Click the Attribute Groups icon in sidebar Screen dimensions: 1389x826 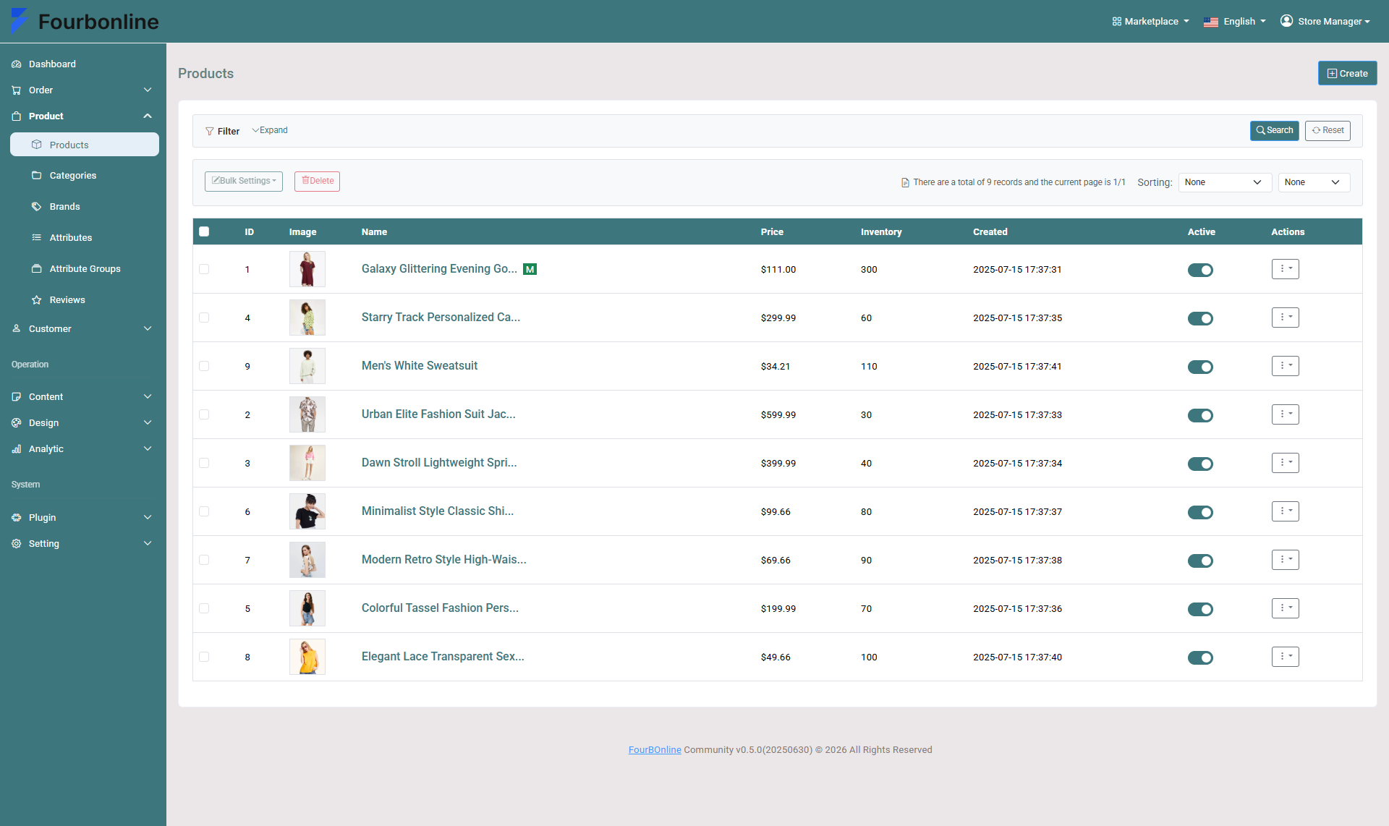tap(37, 269)
